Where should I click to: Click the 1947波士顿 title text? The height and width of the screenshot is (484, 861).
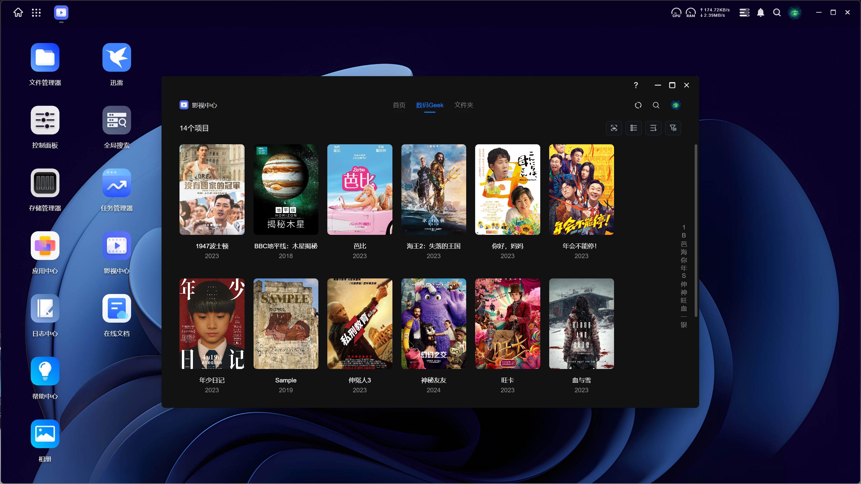pos(212,246)
